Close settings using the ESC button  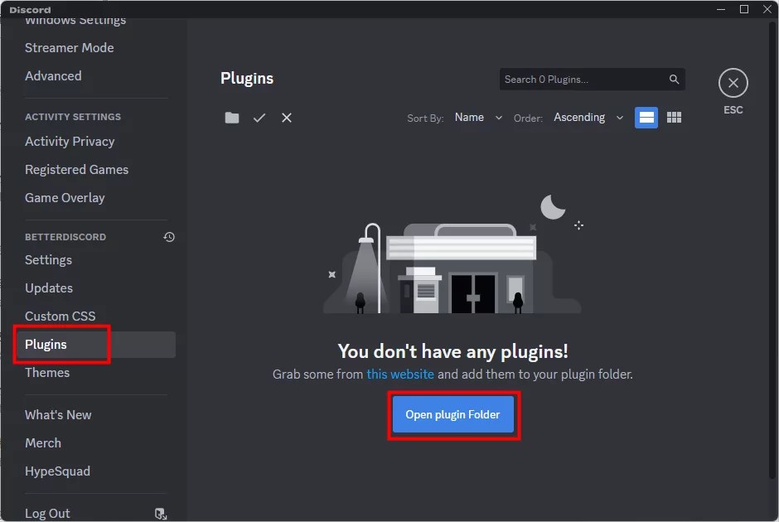coord(733,82)
